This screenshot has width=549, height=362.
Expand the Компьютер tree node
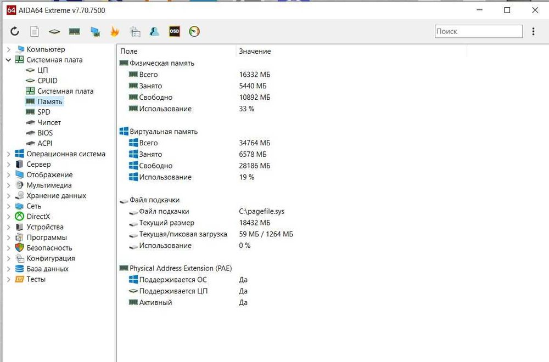[x=9, y=50]
